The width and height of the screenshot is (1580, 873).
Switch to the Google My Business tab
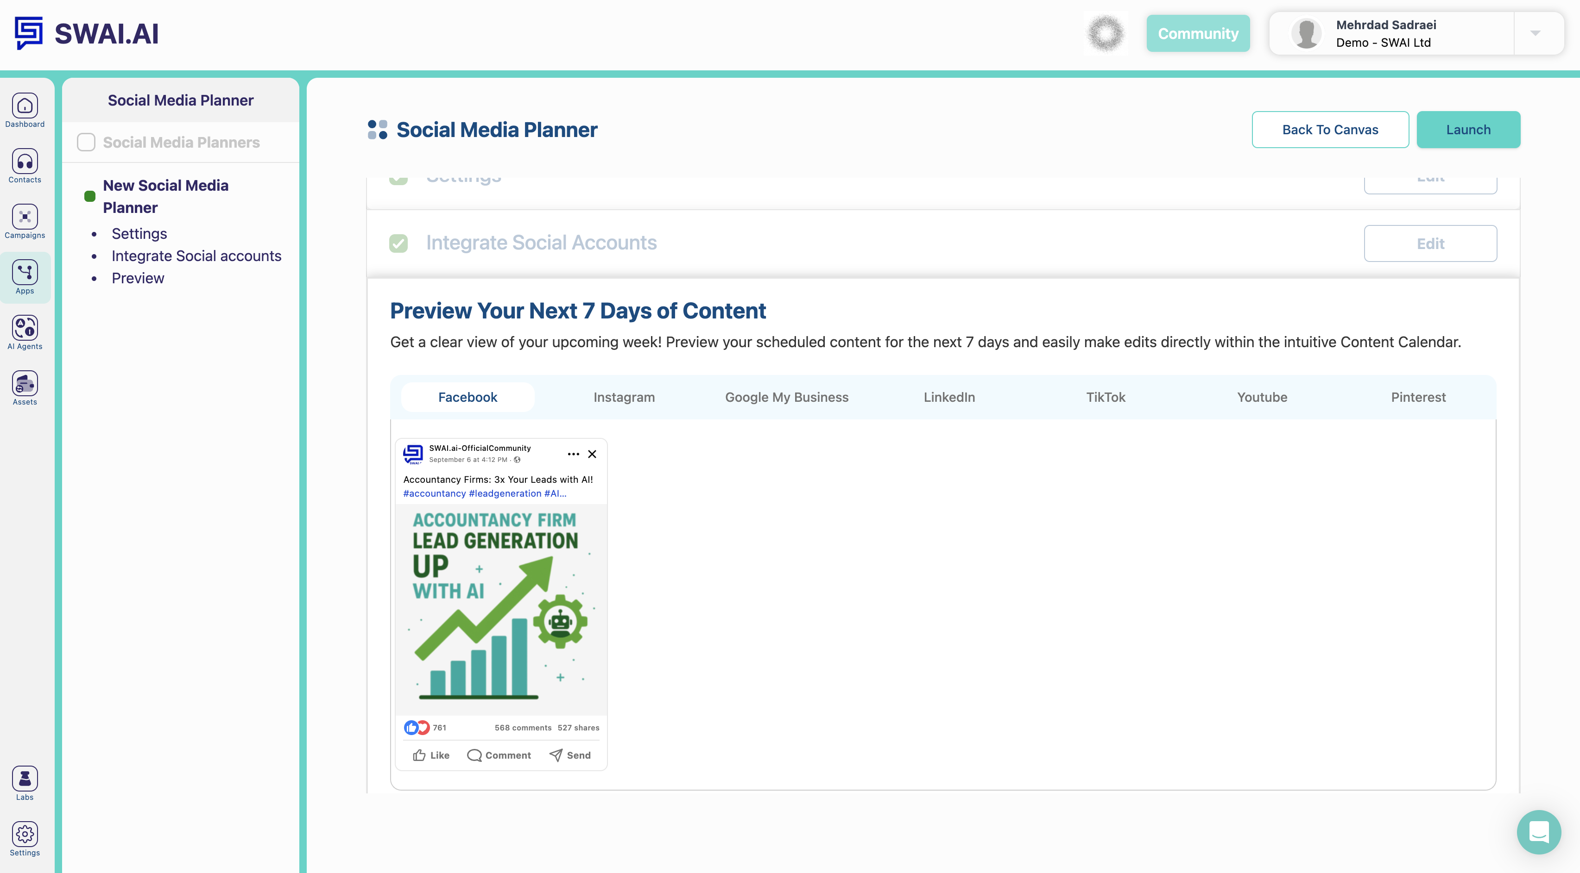(786, 397)
